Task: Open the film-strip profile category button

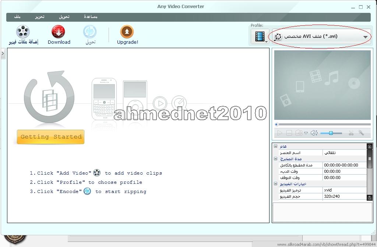Action: pyautogui.click(x=260, y=36)
